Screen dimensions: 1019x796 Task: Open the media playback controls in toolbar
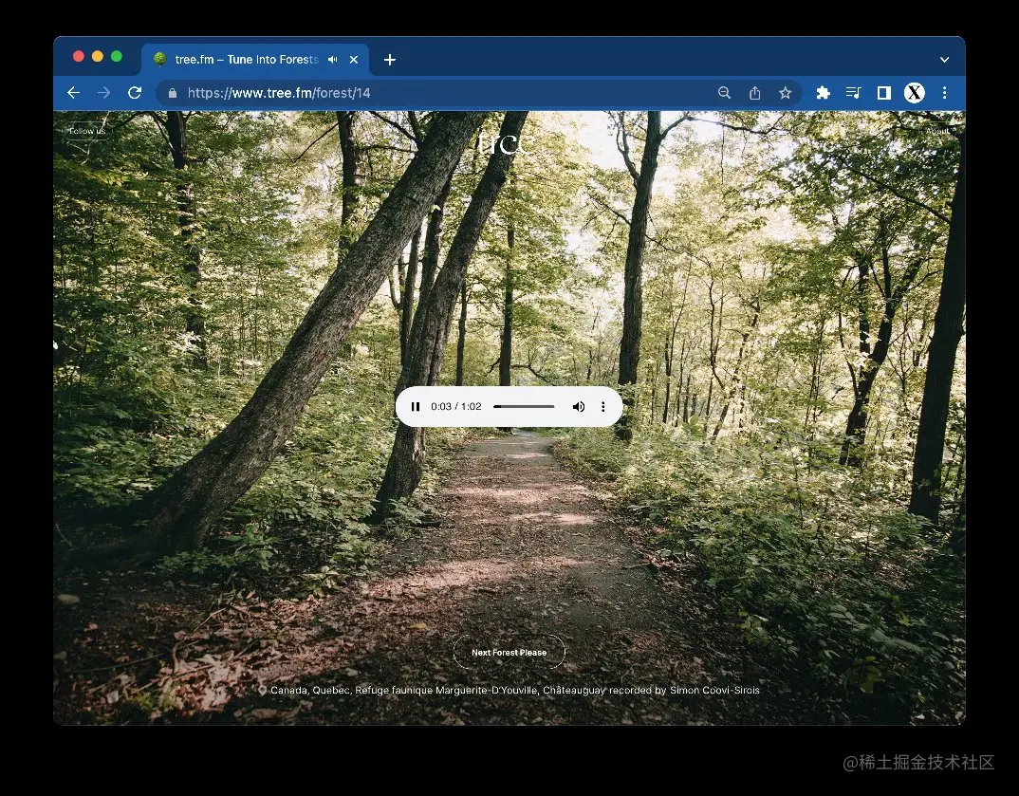pyautogui.click(x=853, y=93)
